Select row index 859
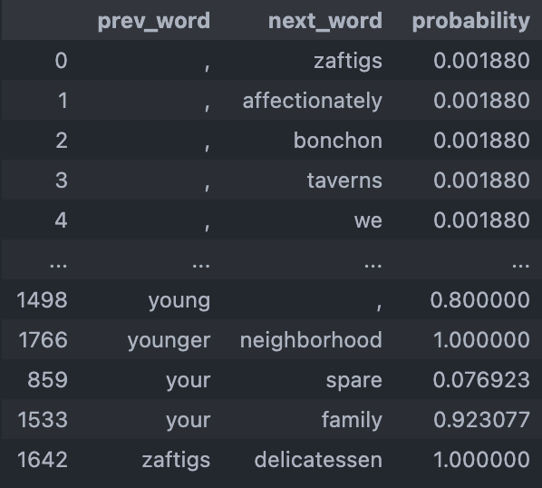 [x=47, y=380]
